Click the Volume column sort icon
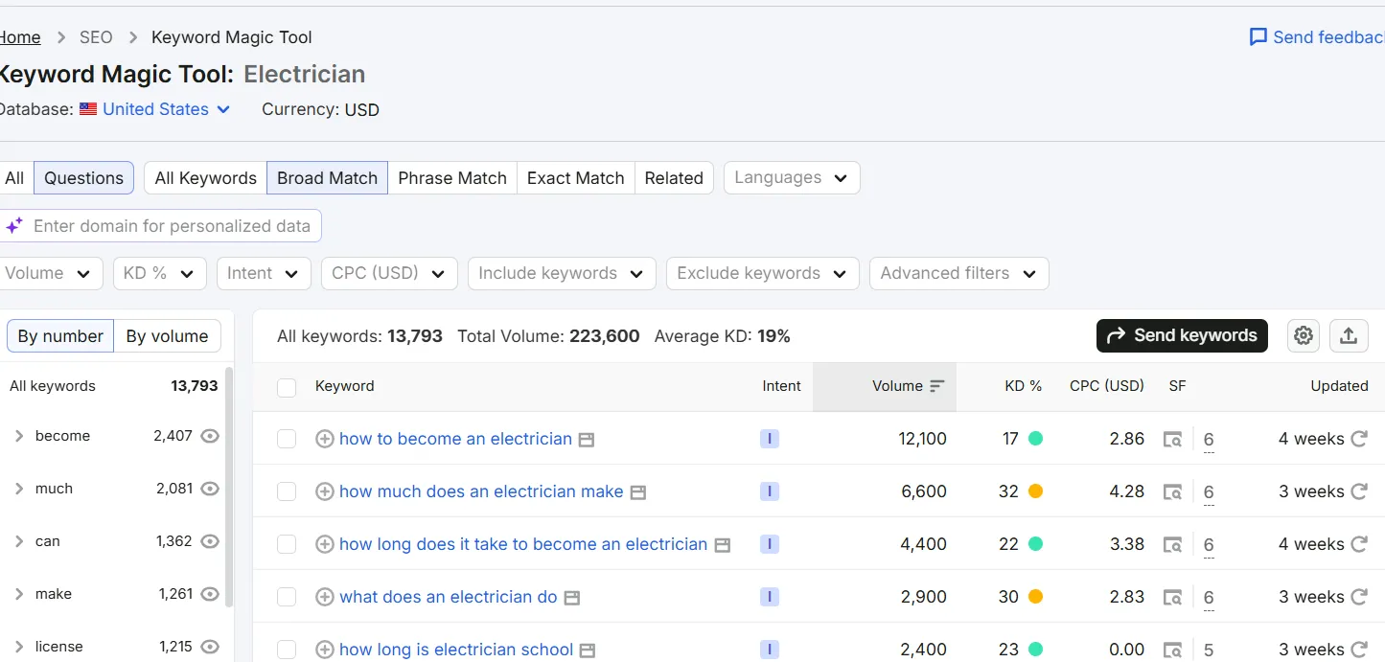This screenshot has height=662, width=1385. pyautogui.click(x=937, y=386)
